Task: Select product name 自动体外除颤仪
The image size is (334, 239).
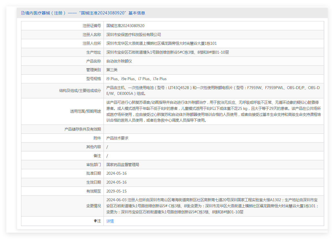Action: coord(119,61)
